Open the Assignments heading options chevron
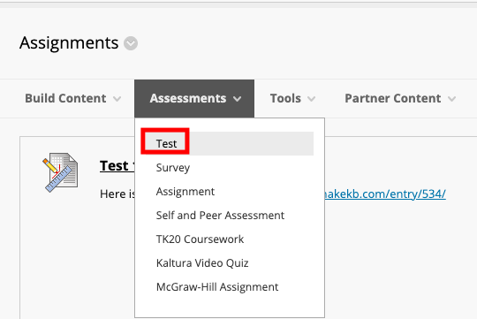This screenshot has width=477, height=319. pyautogui.click(x=131, y=43)
